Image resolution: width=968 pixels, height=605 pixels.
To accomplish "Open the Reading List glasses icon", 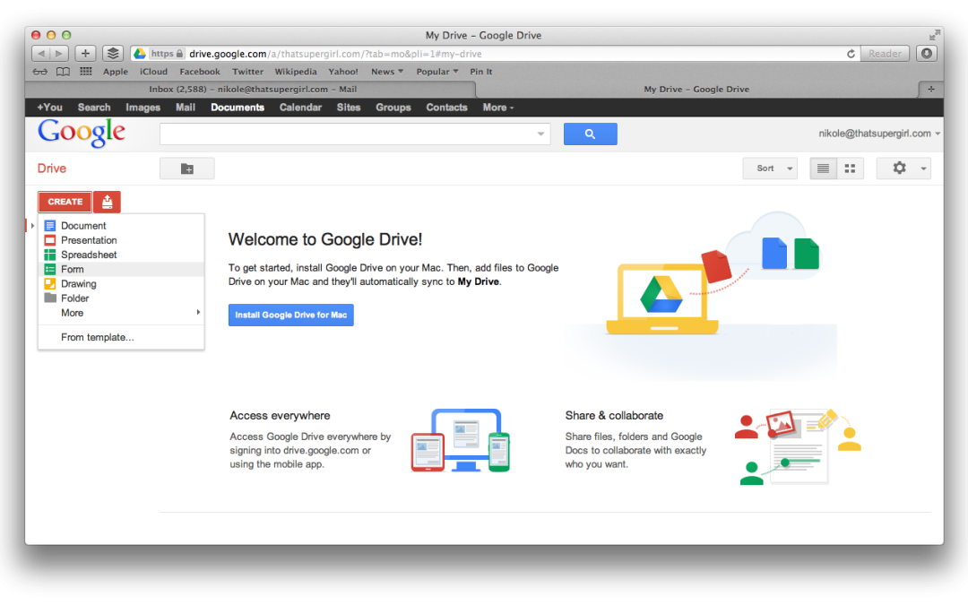I will [x=40, y=72].
